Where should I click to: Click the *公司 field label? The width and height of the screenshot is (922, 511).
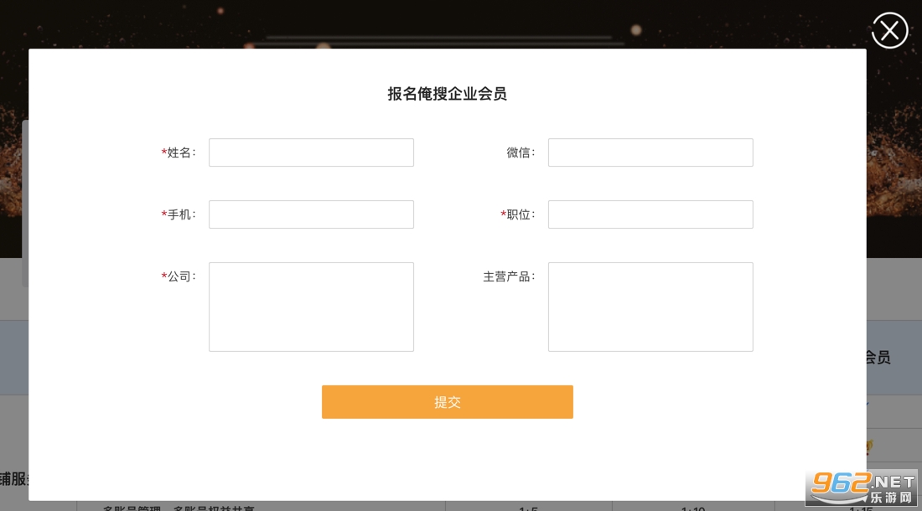coord(179,276)
